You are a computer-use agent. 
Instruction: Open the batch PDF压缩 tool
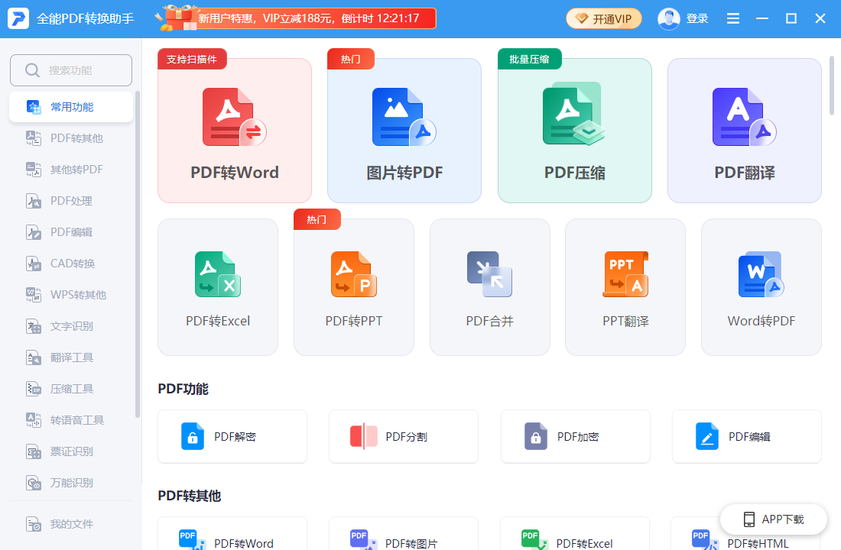point(574,130)
